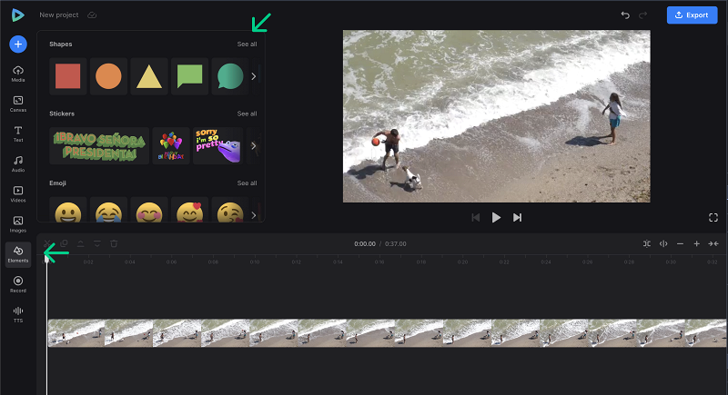
Task: Export the project
Action: coord(692,15)
